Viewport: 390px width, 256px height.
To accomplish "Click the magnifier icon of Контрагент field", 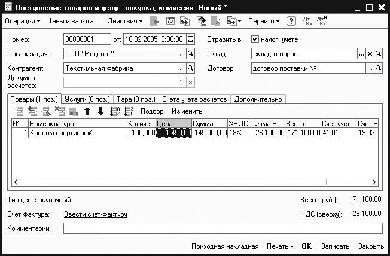I will [191, 68].
